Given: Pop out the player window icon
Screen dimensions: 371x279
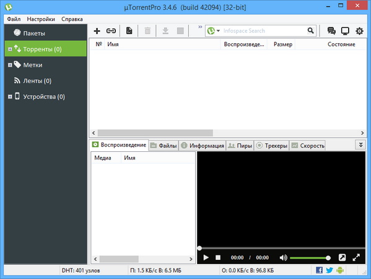Looking at the screenshot, I should (342, 257).
